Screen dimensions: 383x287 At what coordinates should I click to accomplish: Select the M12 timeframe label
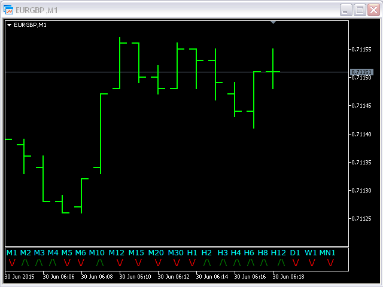(x=117, y=252)
